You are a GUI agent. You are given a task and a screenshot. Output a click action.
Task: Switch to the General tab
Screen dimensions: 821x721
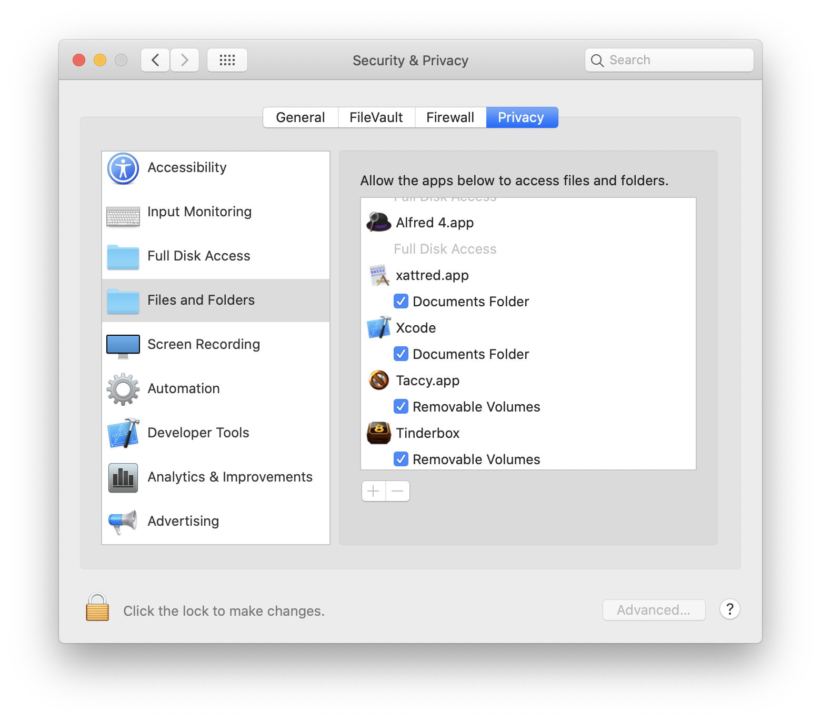pyautogui.click(x=301, y=117)
